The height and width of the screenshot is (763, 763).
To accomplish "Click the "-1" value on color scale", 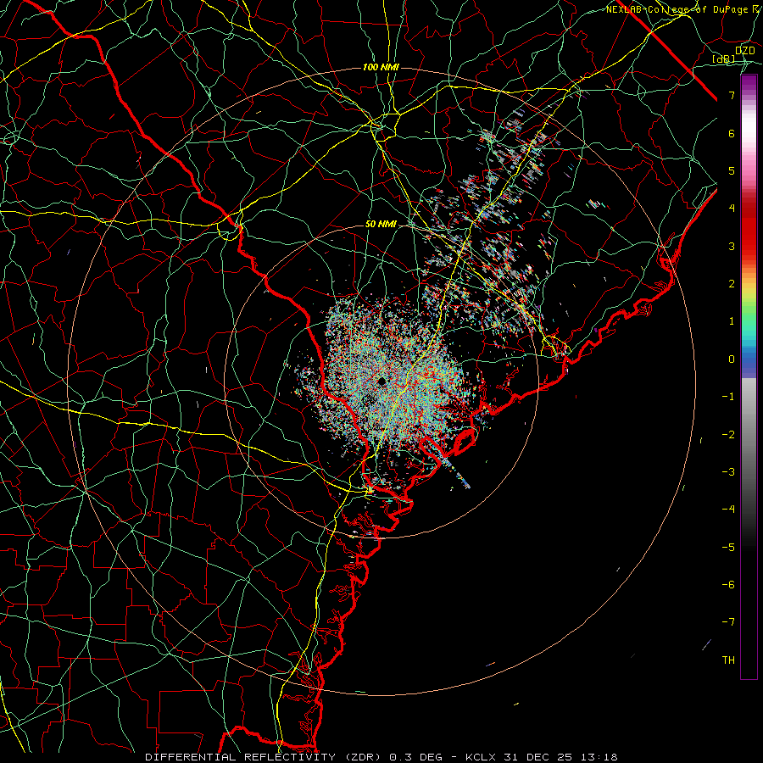I will pos(728,397).
